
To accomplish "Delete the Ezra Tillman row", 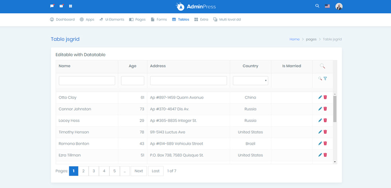I will 325,155.
